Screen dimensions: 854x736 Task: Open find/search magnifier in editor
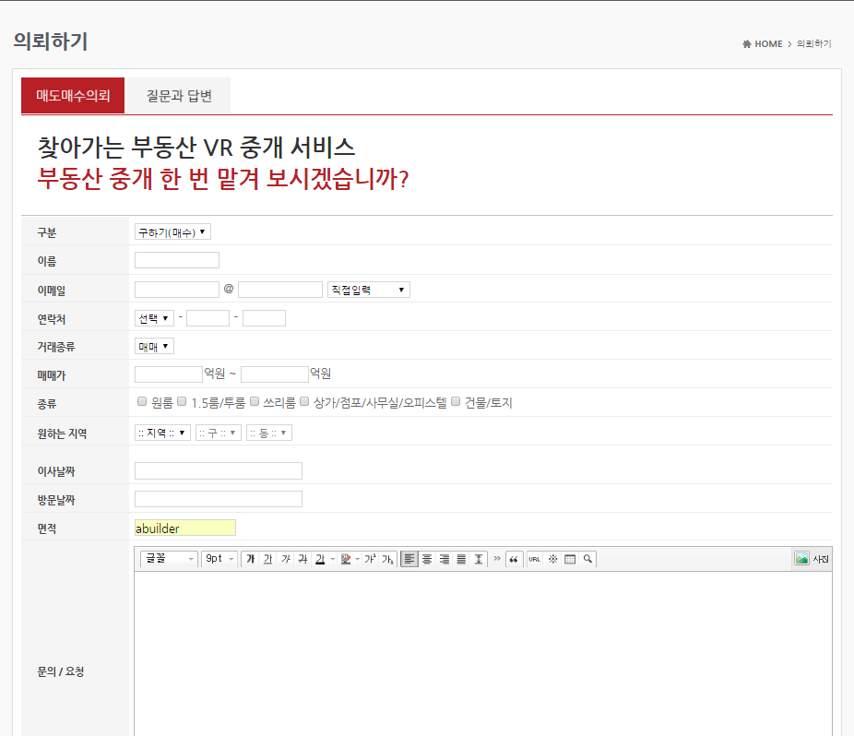click(x=587, y=559)
